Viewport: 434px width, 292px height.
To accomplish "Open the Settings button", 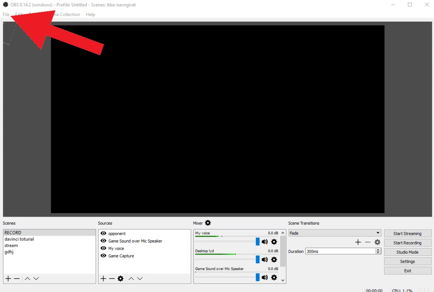I will pos(407,261).
